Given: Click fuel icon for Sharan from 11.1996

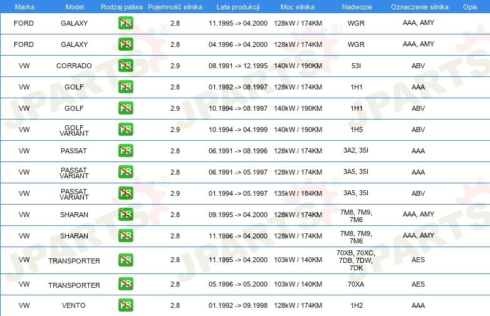Looking at the screenshot, I should click(x=125, y=235).
